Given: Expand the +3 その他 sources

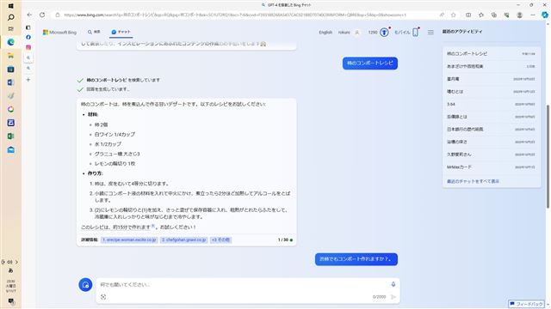Looking at the screenshot, I should coord(220,240).
